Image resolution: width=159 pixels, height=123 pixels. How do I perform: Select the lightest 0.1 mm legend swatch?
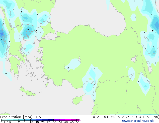click(x=4, y=120)
